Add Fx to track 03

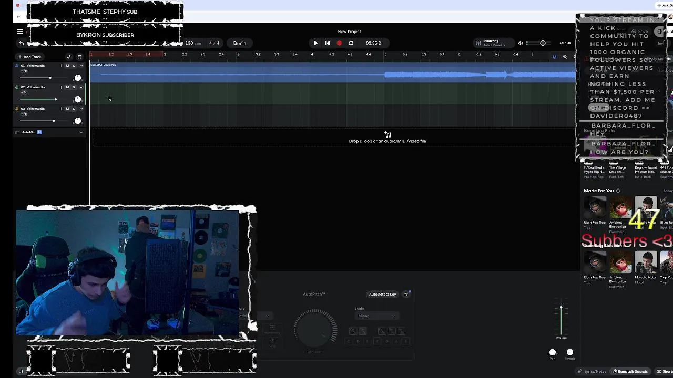click(24, 114)
